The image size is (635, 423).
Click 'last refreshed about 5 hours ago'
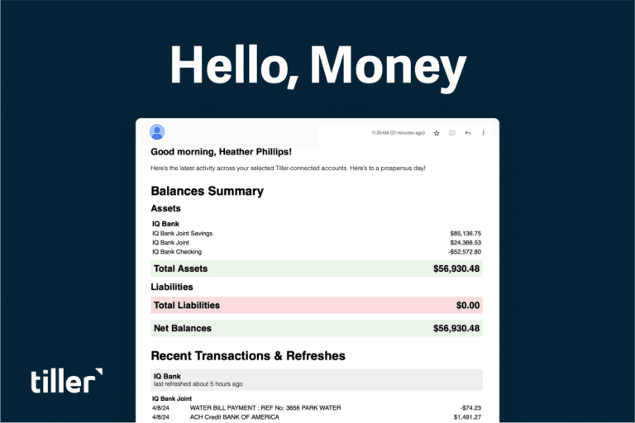pos(198,384)
